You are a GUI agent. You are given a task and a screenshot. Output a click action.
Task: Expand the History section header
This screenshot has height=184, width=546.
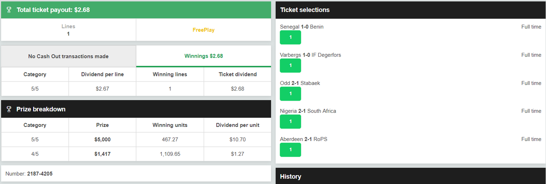411,176
